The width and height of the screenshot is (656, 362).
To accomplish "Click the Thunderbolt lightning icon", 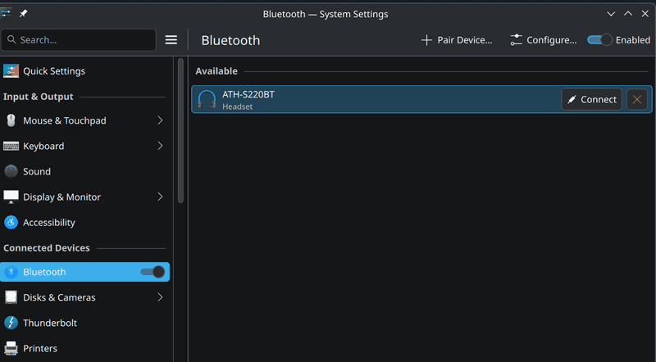I will pyautogui.click(x=11, y=323).
